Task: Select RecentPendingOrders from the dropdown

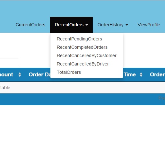Action: (79, 39)
